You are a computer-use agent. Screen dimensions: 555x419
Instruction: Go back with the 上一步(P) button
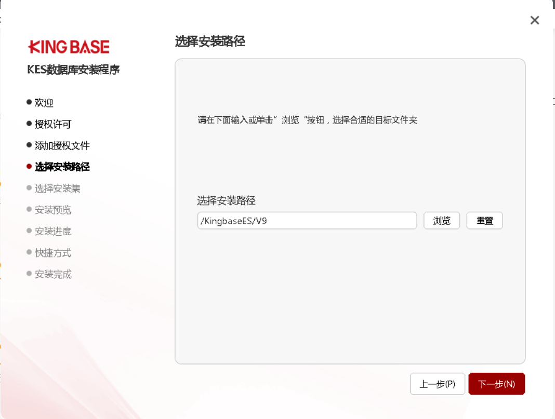[x=437, y=384]
